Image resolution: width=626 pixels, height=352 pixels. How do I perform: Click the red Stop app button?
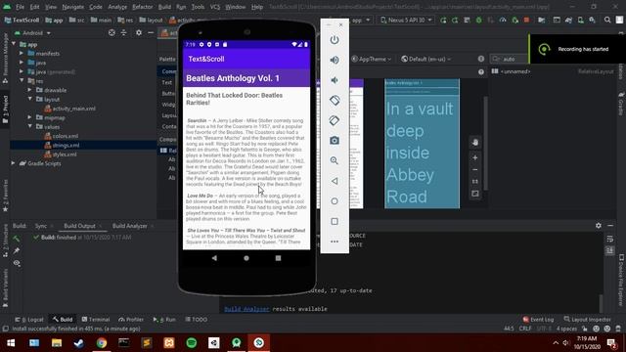tap(526, 20)
